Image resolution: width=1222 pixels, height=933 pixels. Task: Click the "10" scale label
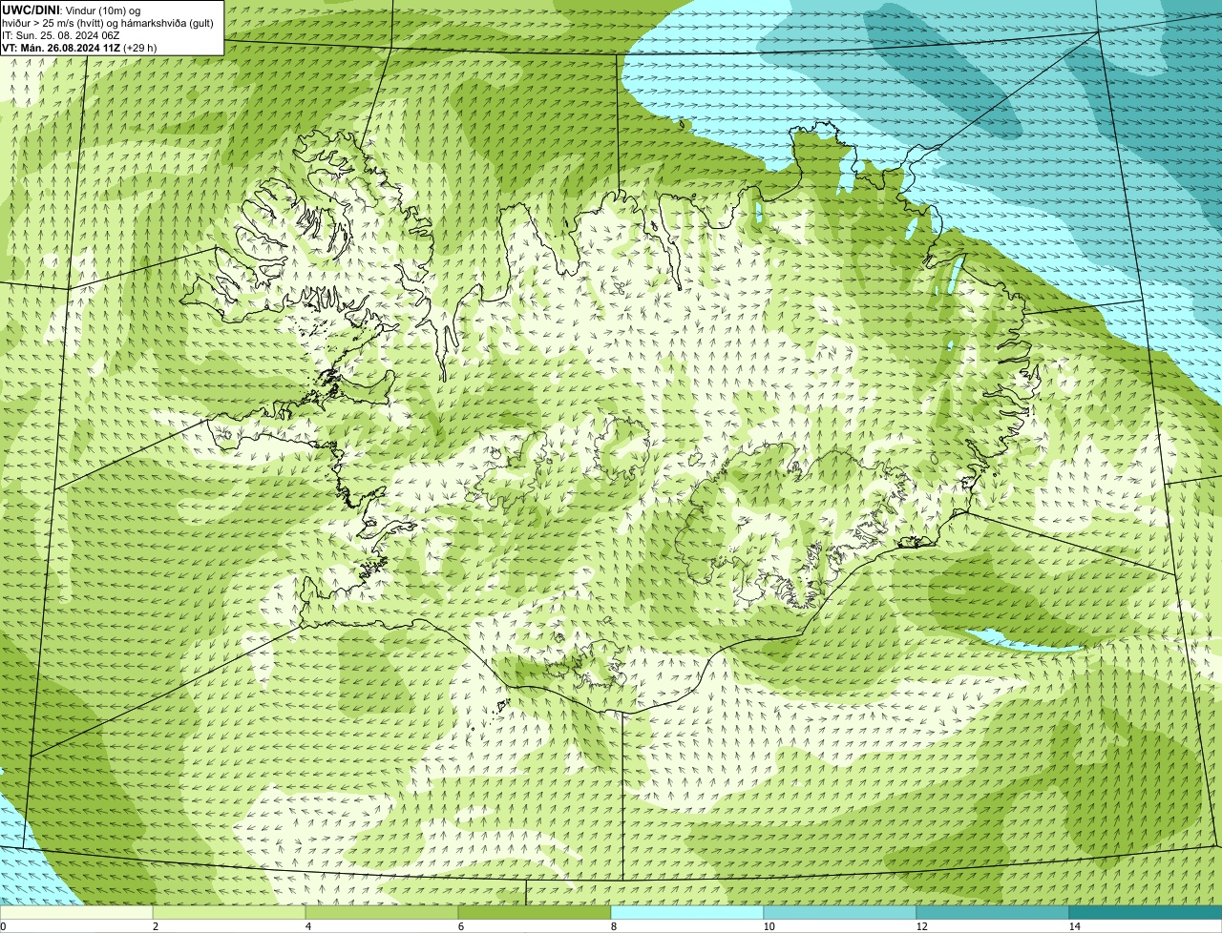tap(769, 925)
